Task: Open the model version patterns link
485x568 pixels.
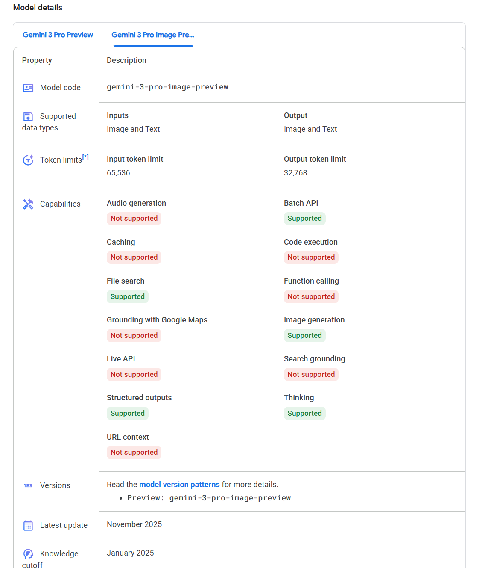Action: (179, 485)
